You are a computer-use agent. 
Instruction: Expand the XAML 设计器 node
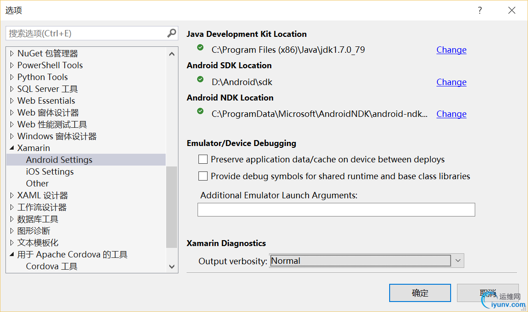tap(12, 196)
